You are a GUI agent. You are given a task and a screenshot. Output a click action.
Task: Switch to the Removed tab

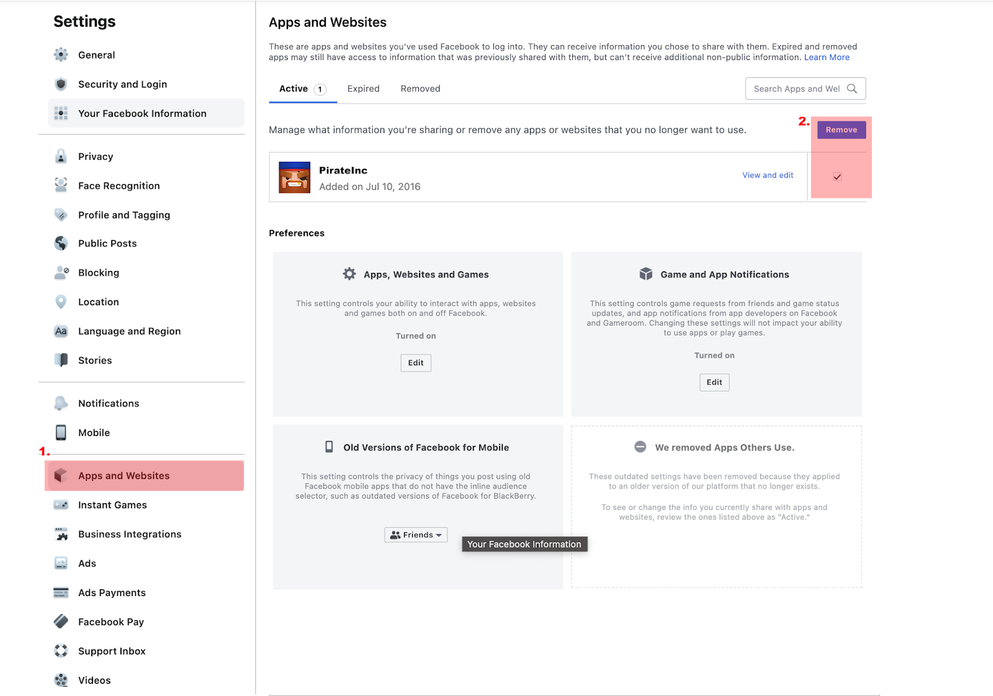point(420,89)
